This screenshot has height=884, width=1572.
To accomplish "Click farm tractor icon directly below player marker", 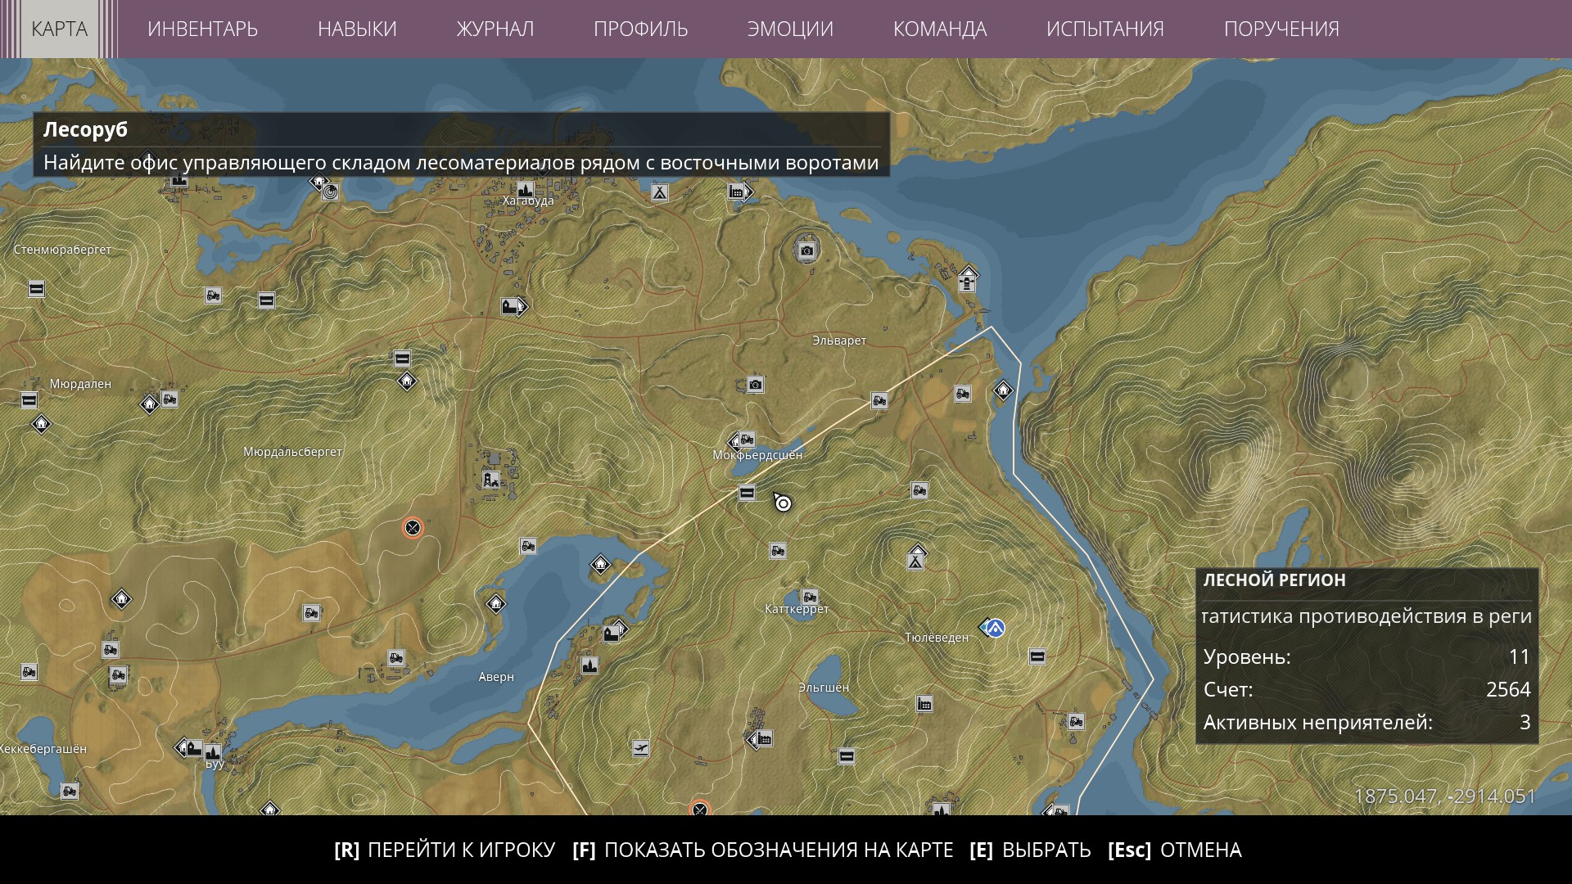I will (778, 551).
